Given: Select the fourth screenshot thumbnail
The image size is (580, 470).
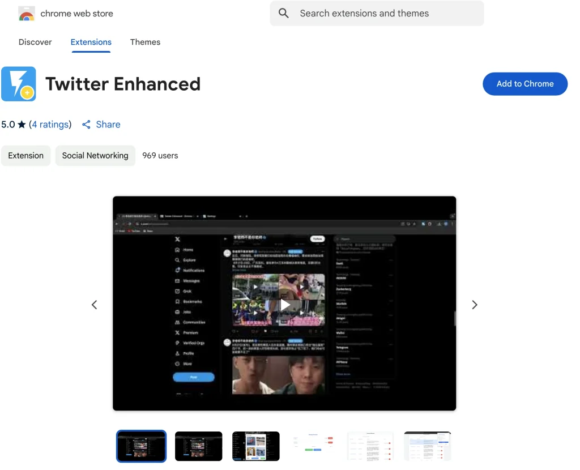Looking at the screenshot, I should tap(313, 446).
